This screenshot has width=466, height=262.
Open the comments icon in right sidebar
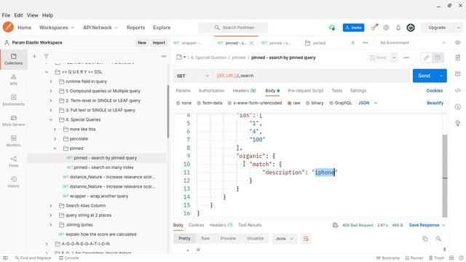(458, 74)
